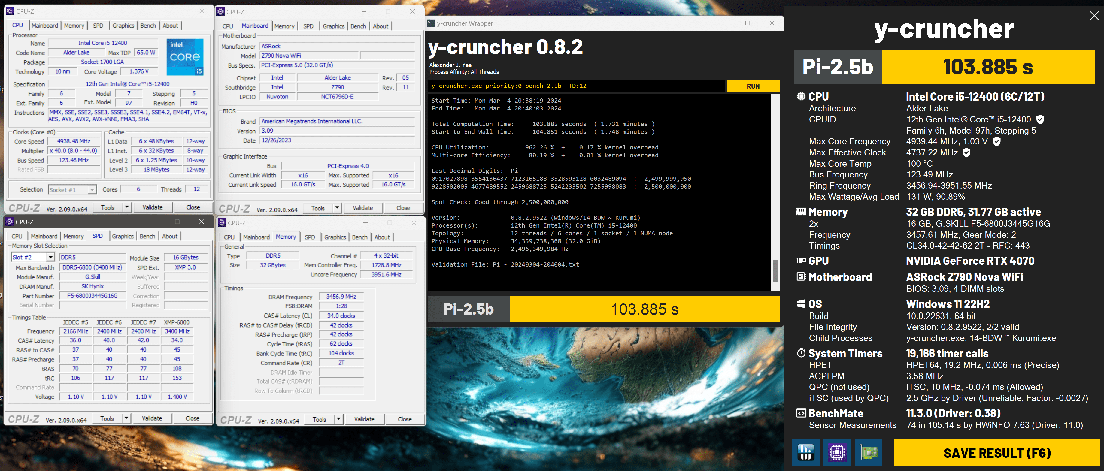
Task: Click the SAVE RESULT (F6) button
Action: [x=997, y=453]
